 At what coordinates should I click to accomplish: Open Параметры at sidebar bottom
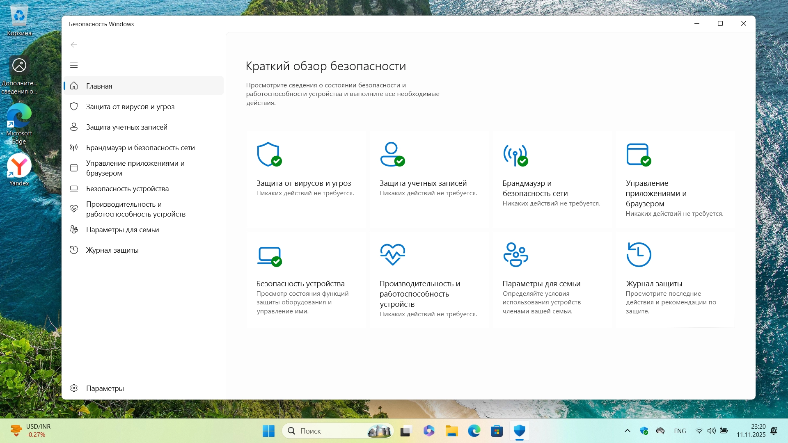coord(105,388)
